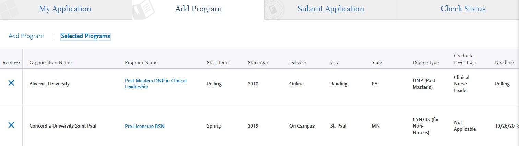
Task: Click the Deadline column header
Action: pyautogui.click(x=504, y=62)
